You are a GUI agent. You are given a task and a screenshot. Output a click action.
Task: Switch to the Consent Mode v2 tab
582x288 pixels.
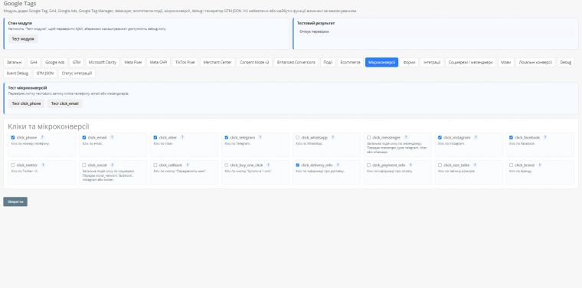254,62
